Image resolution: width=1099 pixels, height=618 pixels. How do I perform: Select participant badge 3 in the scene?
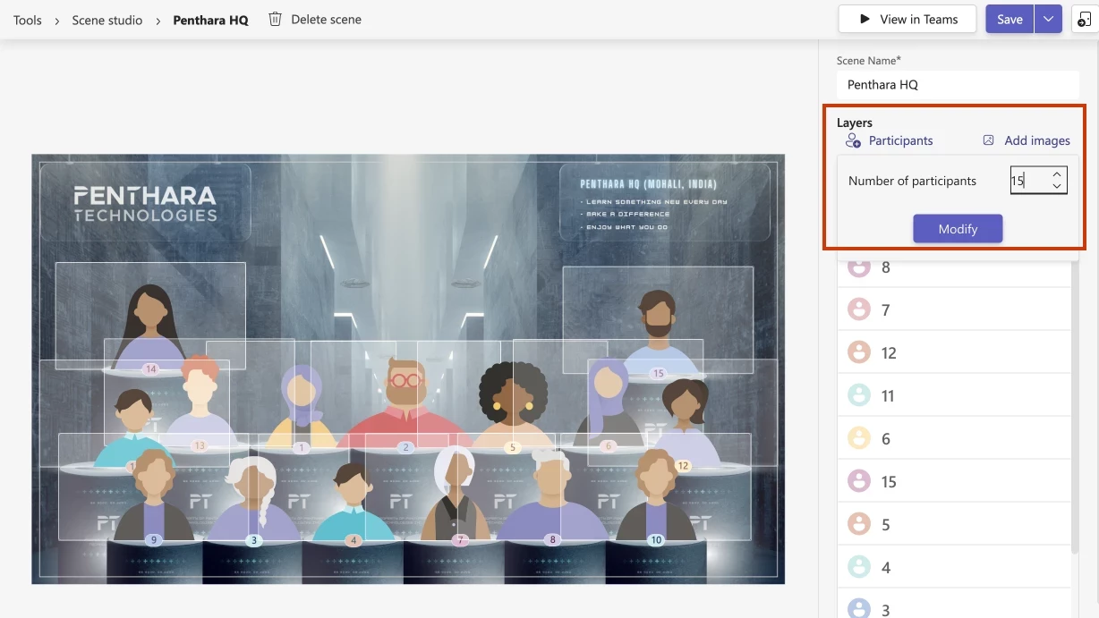point(254,540)
